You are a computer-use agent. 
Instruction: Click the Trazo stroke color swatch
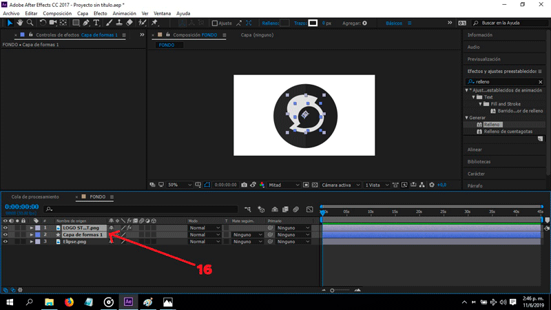(313, 23)
